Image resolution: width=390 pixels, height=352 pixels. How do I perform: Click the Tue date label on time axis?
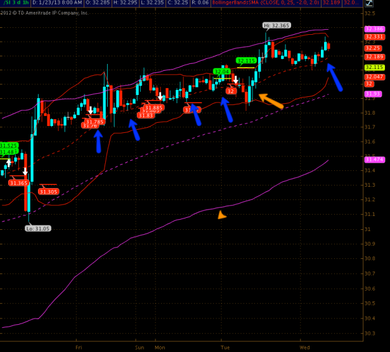click(x=224, y=348)
